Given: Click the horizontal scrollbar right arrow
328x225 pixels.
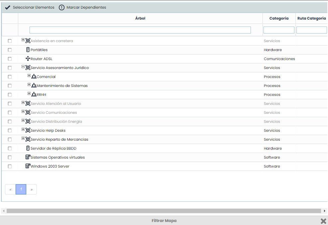Looking at the screenshot, I should pyautogui.click(x=324, y=211).
